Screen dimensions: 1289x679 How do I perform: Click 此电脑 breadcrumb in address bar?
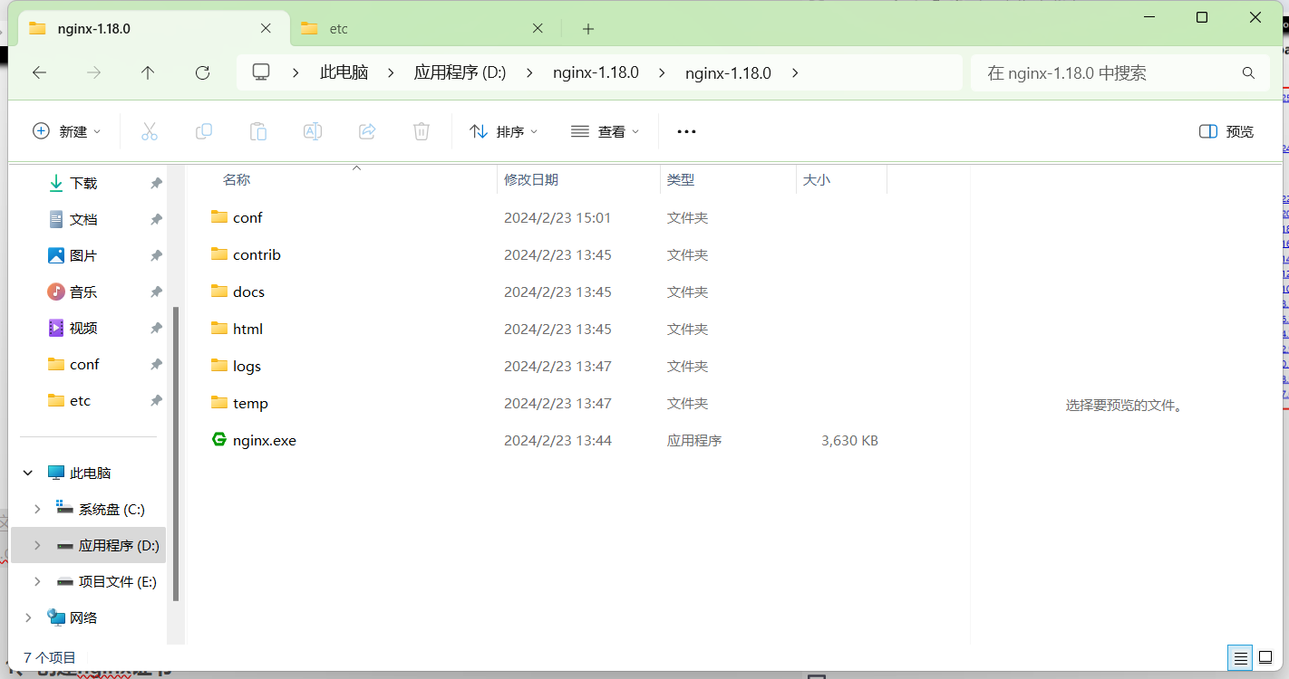[344, 73]
